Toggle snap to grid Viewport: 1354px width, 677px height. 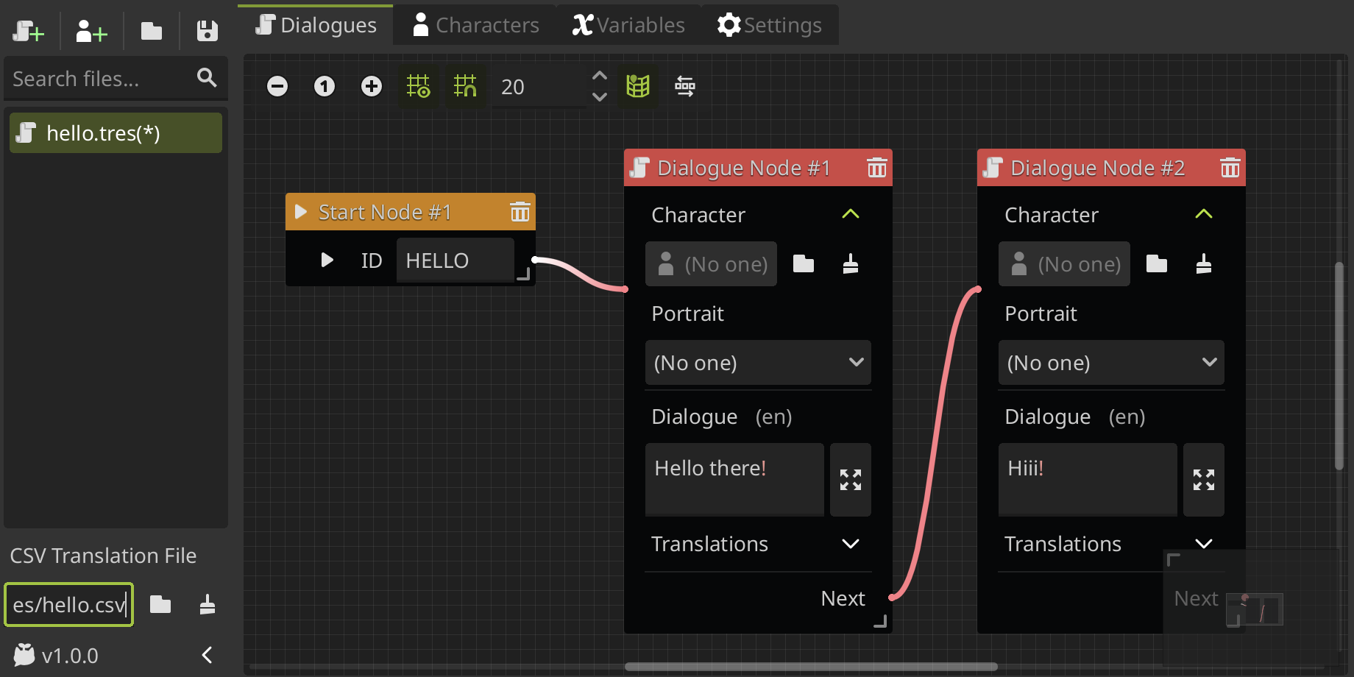pos(466,86)
